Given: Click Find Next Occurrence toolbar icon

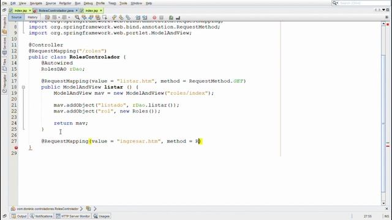Looking at the screenshot, I should pyautogui.click(x=91, y=18).
